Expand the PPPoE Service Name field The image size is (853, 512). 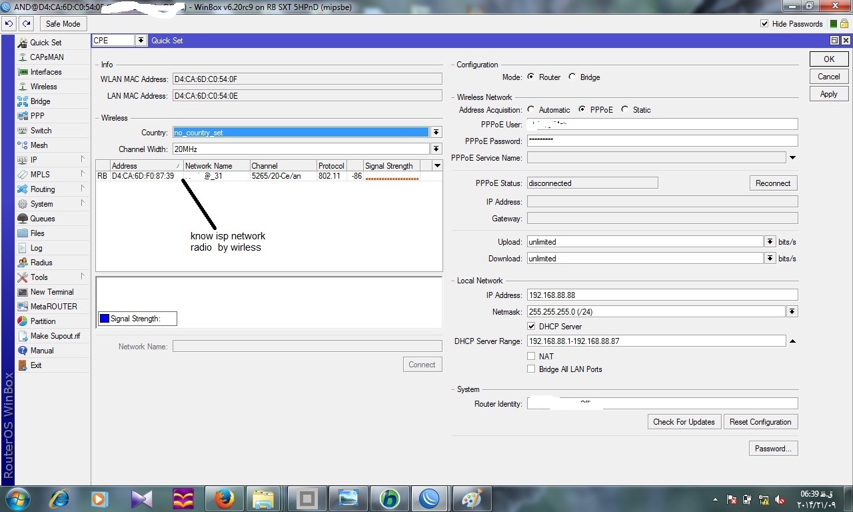(x=792, y=158)
